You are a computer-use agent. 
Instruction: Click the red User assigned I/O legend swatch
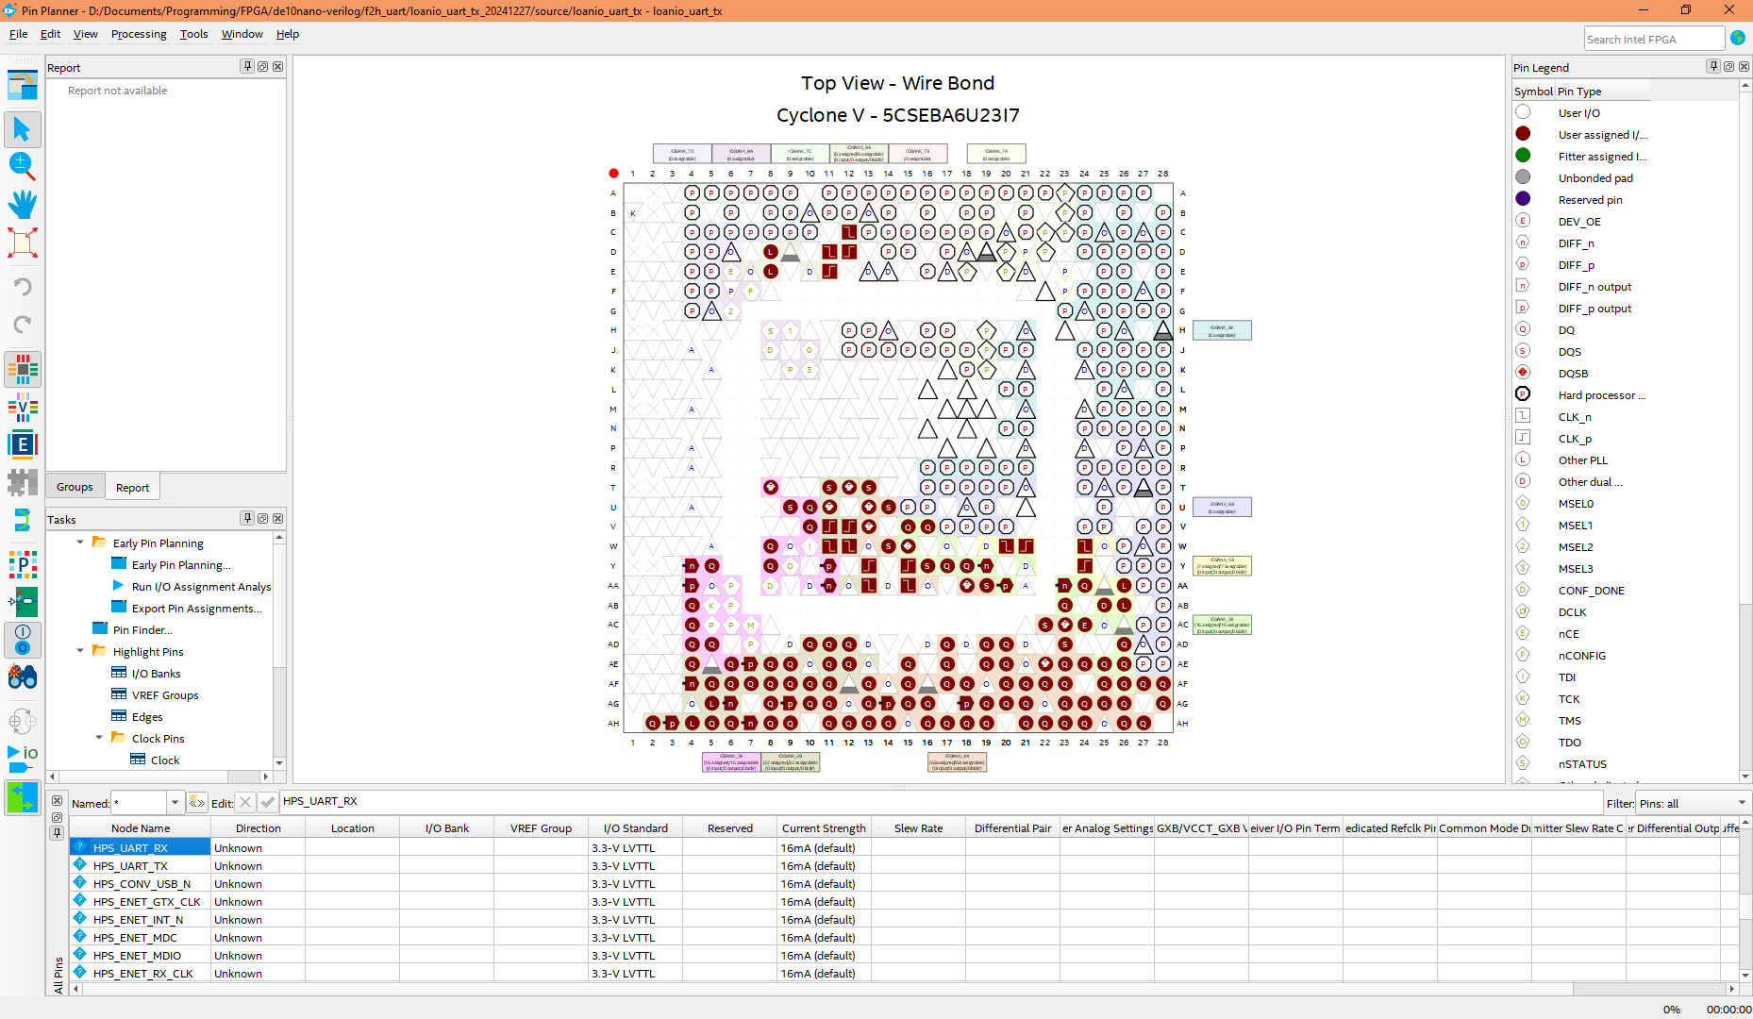pos(1523,135)
